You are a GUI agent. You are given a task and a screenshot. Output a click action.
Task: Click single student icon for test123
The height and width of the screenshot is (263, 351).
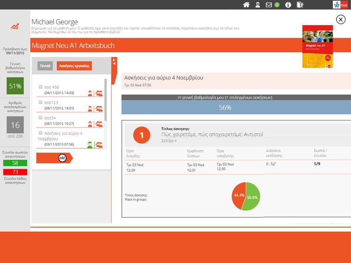point(90,109)
